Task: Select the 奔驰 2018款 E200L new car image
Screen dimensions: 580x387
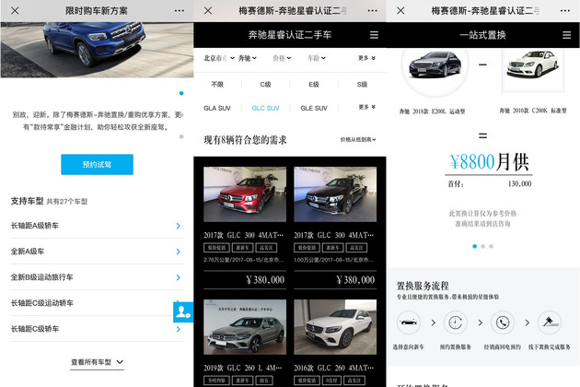Action: pos(435,65)
